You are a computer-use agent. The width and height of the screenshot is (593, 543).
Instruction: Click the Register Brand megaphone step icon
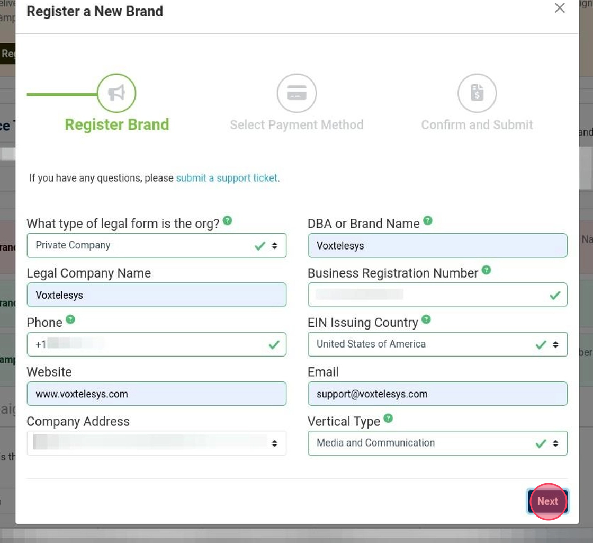(116, 93)
